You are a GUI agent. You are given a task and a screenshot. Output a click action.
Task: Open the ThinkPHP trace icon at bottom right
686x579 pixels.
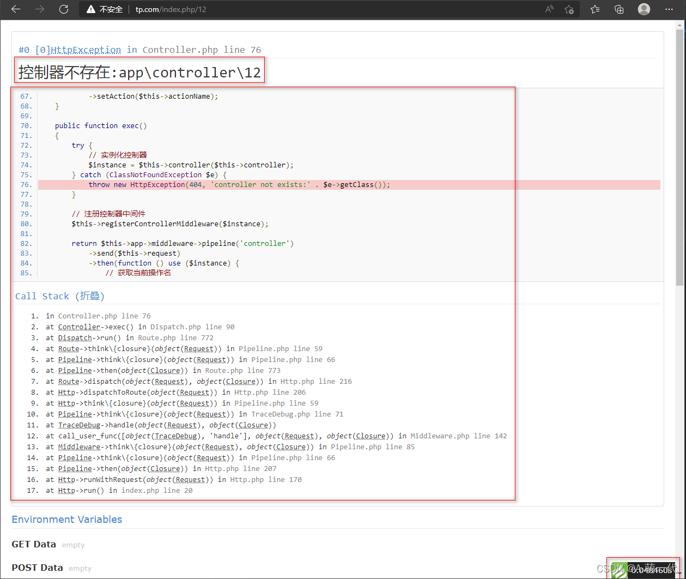618,570
